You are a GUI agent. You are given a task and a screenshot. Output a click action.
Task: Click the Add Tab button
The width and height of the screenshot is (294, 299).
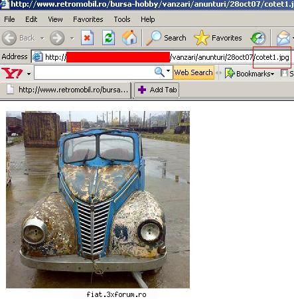(x=157, y=90)
